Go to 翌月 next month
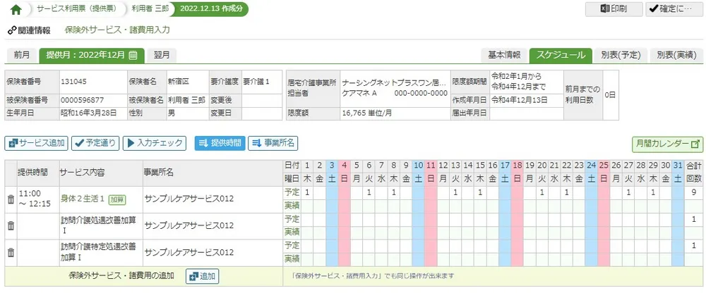Viewport: 706px width, 293px height. coord(162,55)
